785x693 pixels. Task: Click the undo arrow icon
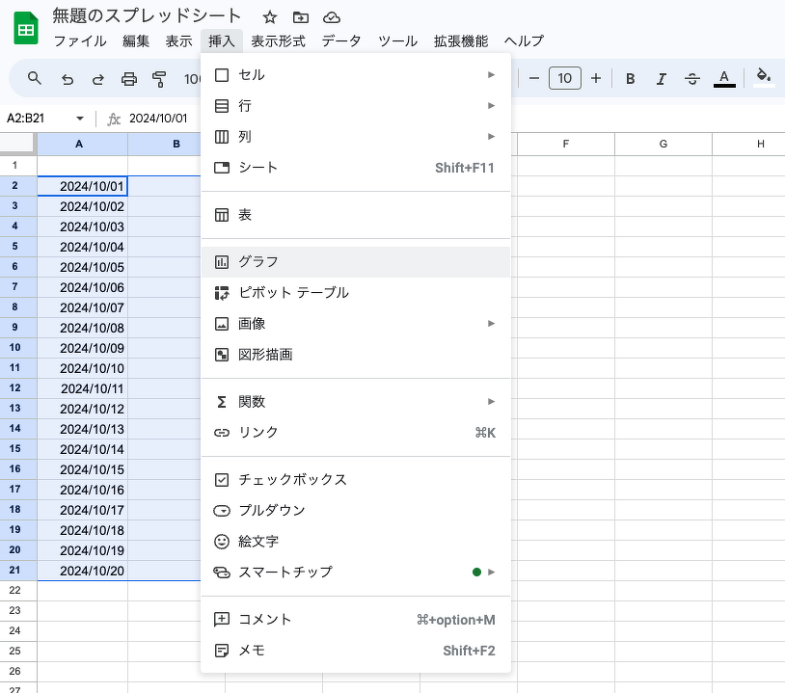[67, 79]
